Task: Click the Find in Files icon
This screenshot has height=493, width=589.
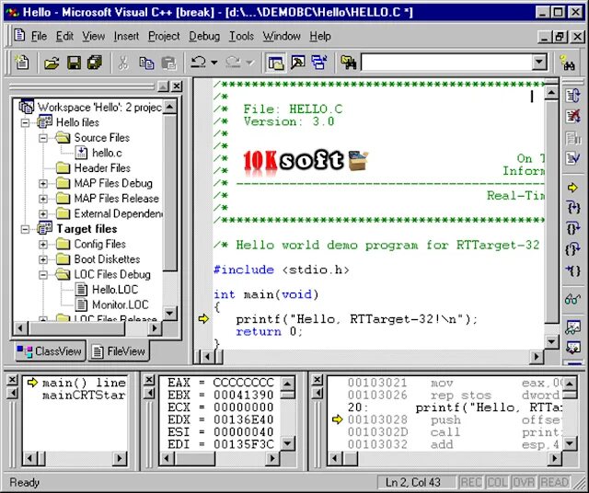Action: [349, 63]
